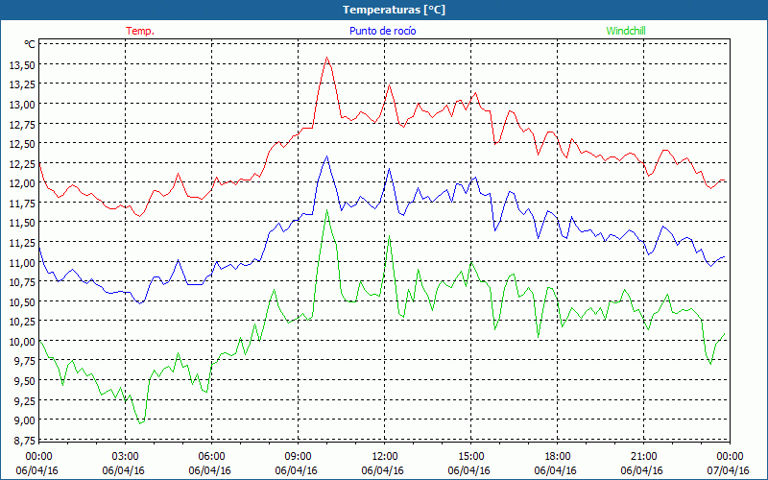Click the 12:00 time axis label
This screenshot has height=480, width=768.
385,456
